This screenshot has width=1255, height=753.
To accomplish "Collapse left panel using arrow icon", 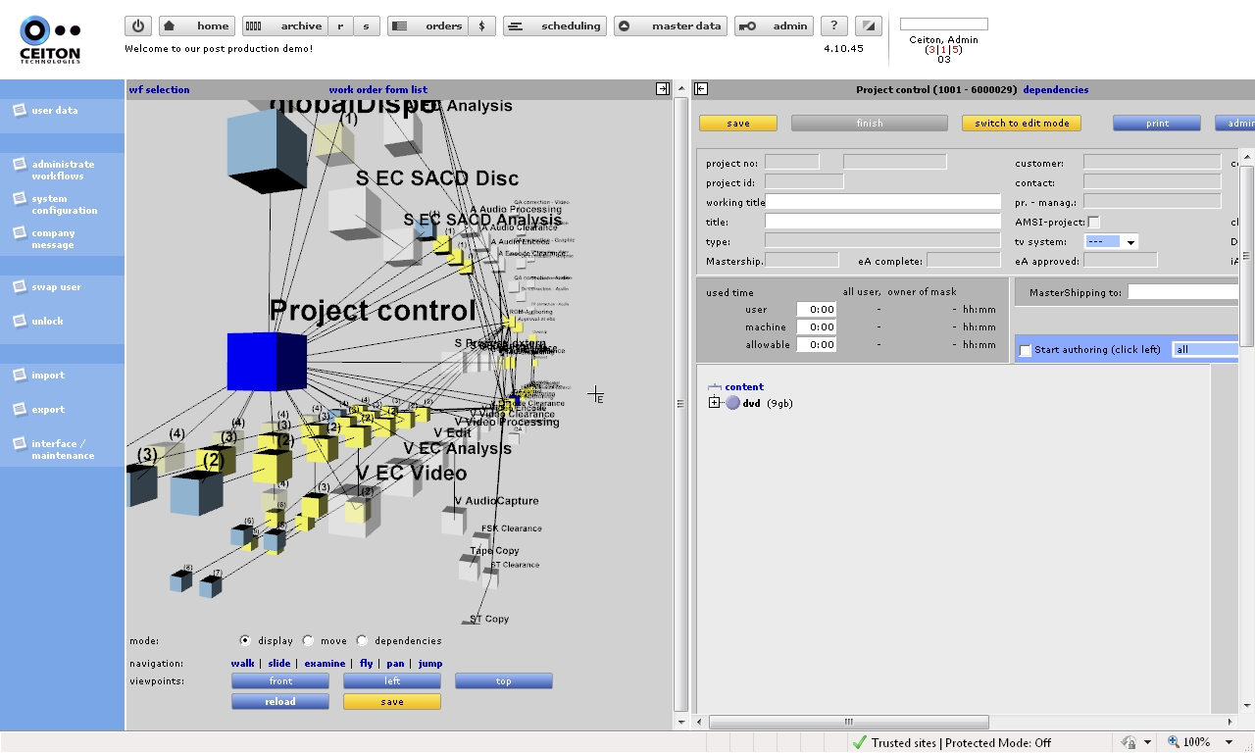I will pos(663,89).
